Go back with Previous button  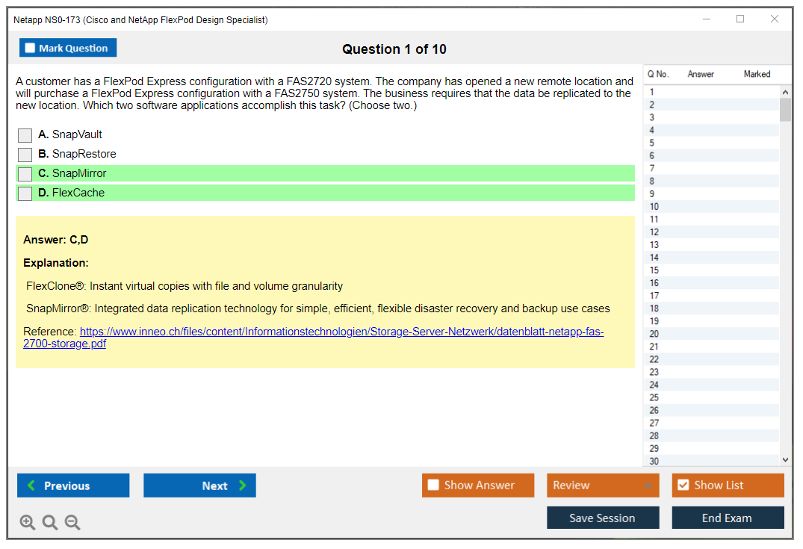[x=73, y=486]
